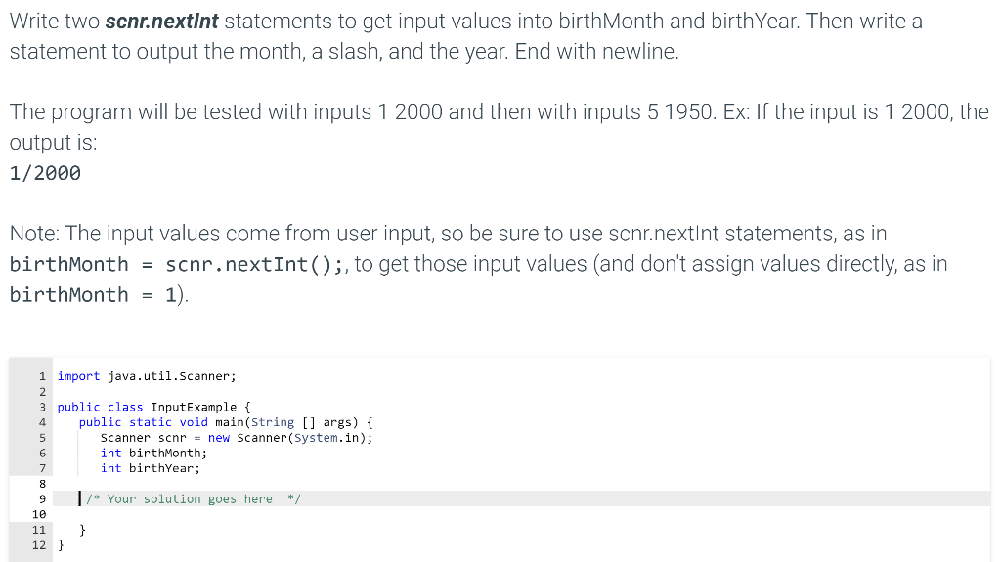Click empty line 10 in the editor
This screenshot has height=562, width=1001.
click(x=521, y=514)
